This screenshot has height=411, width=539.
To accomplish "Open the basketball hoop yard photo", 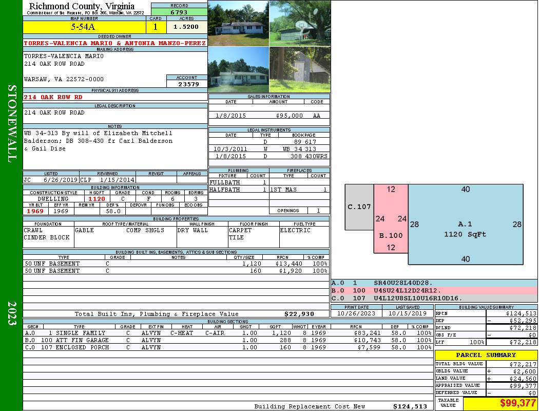I will (300, 23).
